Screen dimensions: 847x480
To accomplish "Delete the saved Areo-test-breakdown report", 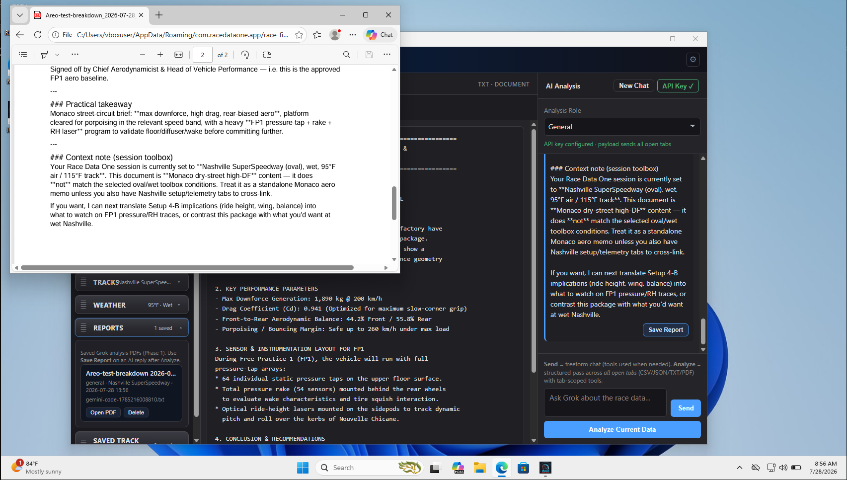I will [136, 412].
